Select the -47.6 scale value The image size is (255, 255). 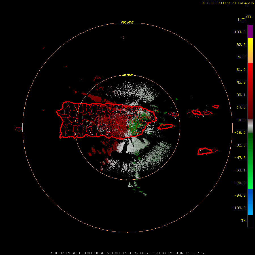pyautogui.click(x=240, y=158)
